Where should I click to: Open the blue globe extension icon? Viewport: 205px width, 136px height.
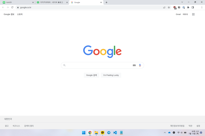pyautogui.click(x=184, y=7)
